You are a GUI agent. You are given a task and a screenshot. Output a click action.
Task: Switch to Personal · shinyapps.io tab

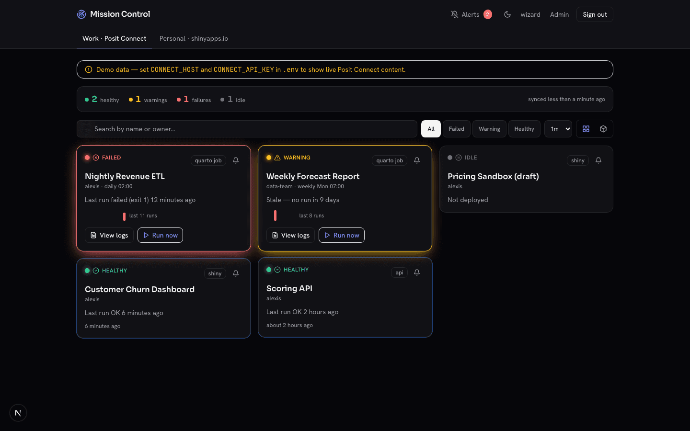[x=194, y=38]
